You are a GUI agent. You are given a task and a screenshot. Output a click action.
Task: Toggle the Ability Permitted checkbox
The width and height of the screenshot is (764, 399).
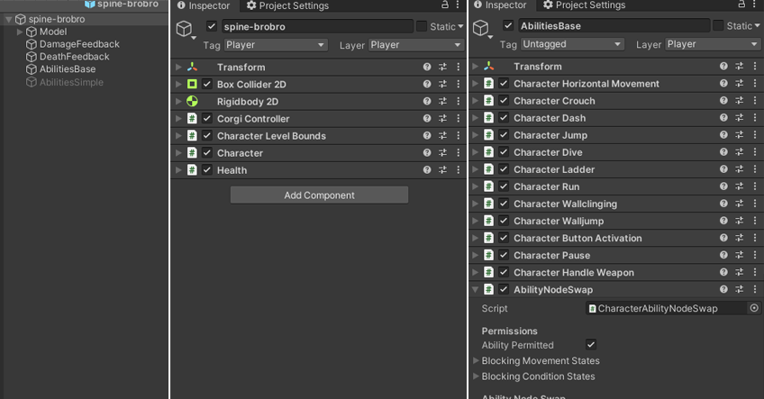click(x=591, y=345)
